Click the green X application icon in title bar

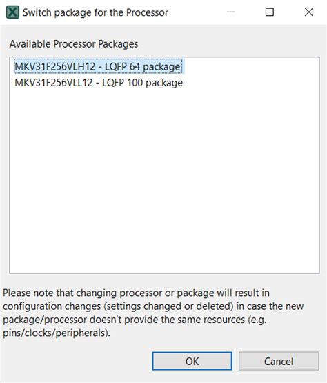[x=12, y=12]
